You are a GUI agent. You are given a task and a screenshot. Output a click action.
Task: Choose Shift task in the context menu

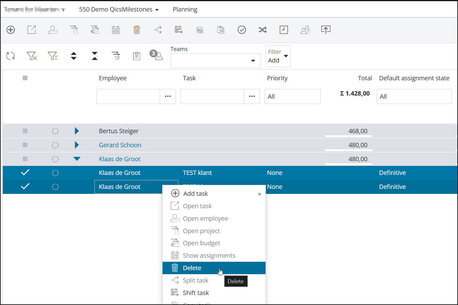tap(214, 293)
